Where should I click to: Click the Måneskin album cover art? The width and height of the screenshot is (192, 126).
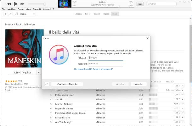24,48
